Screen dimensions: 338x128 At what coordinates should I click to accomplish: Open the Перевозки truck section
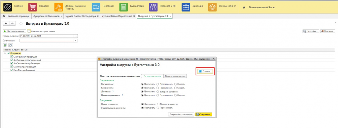[x=96, y=7]
